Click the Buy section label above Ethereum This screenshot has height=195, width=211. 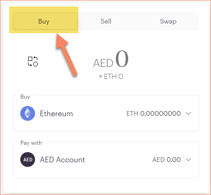click(25, 97)
